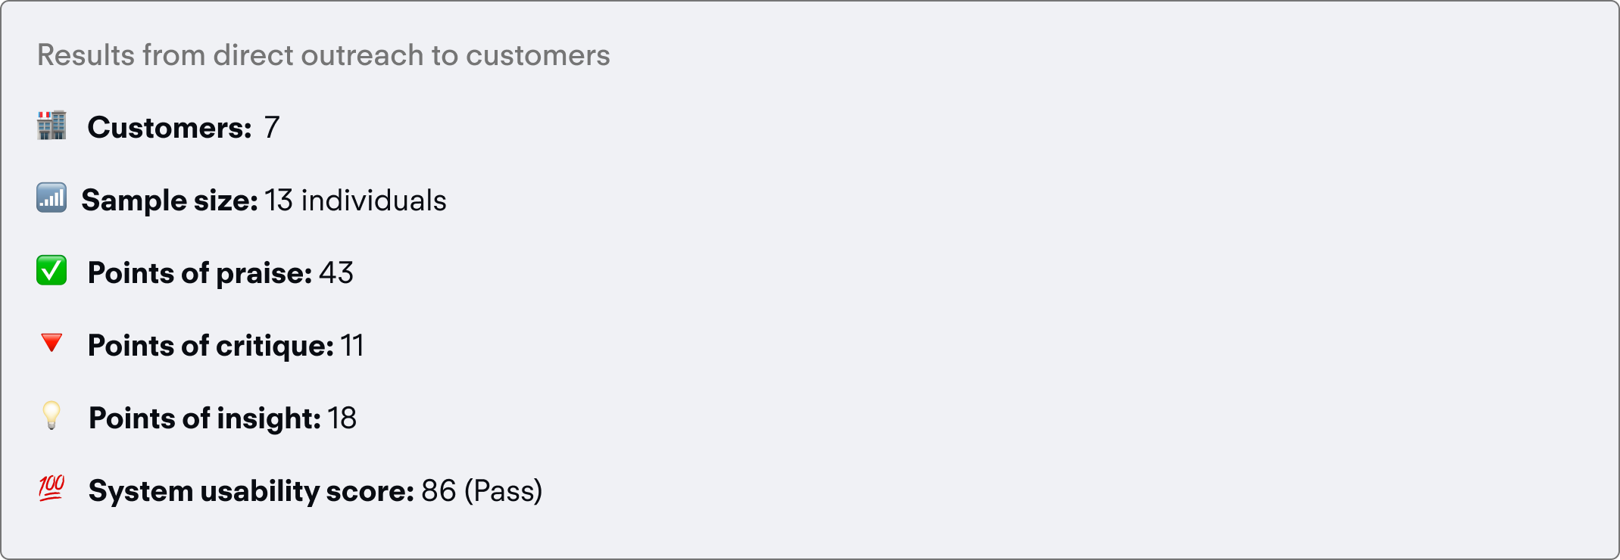
Task: Click the insight count value 18
Action: click(x=342, y=418)
